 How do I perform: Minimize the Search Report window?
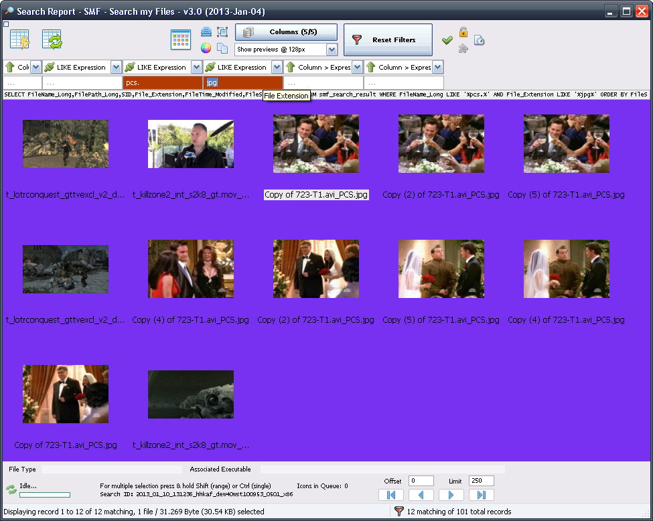tap(611, 11)
